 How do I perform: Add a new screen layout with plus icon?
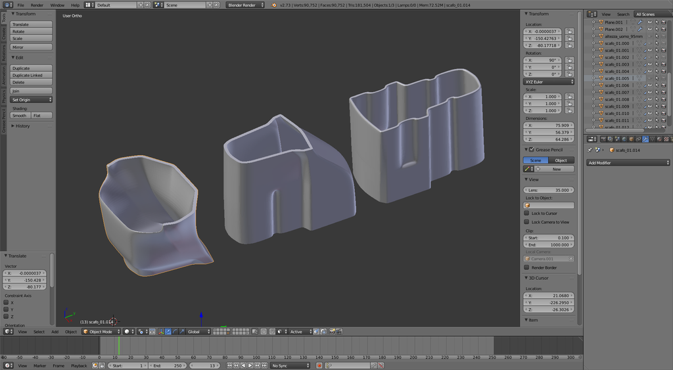tap(141, 5)
